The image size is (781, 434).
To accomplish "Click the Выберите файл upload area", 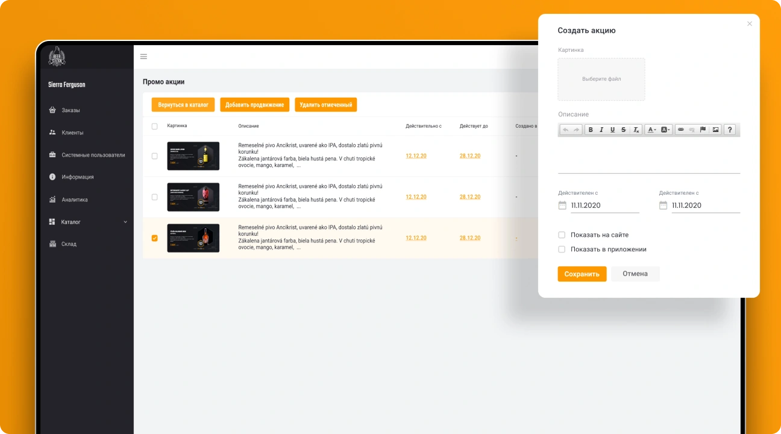I will (601, 79).
